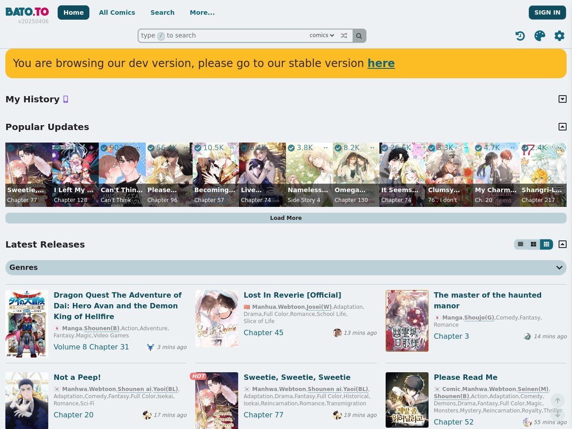Select the dense grid view layout

547,244
